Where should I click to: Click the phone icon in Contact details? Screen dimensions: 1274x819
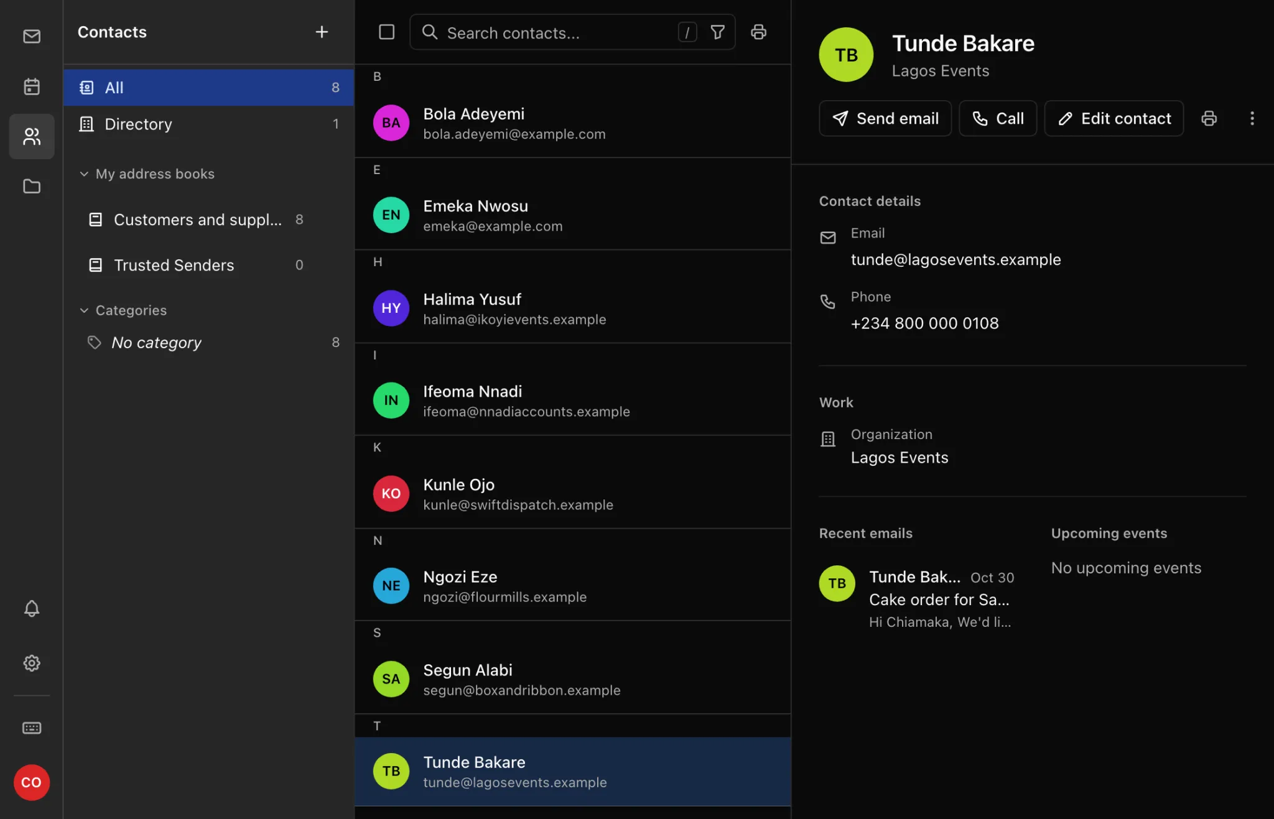click(828, 302)
